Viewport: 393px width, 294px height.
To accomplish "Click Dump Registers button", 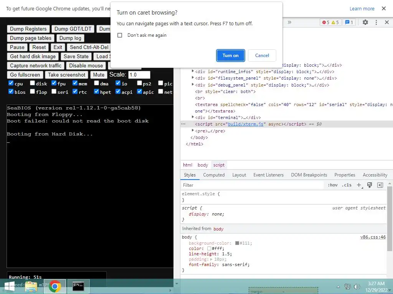I will click(x=28, y=29).
